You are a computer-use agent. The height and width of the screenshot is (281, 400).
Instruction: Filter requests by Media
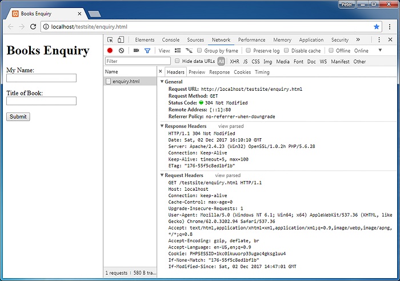283,62
